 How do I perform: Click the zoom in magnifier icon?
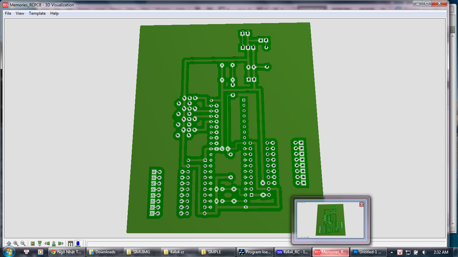pyautogui.click(x=16, y=244)
